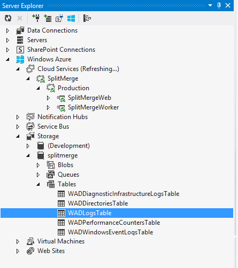
Task: Toggle the Auto Hide pin icon
Action: point(219,5)
